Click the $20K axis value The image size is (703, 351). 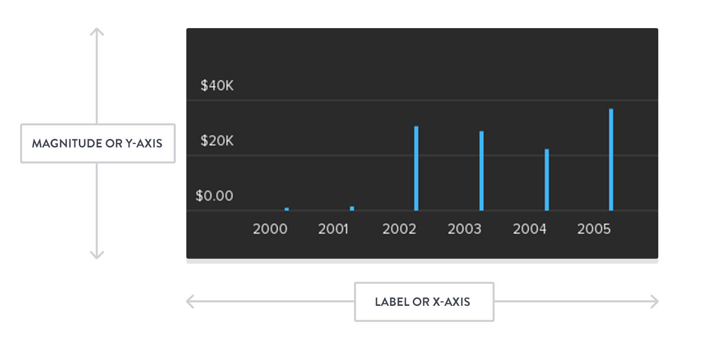click(217, 141)
